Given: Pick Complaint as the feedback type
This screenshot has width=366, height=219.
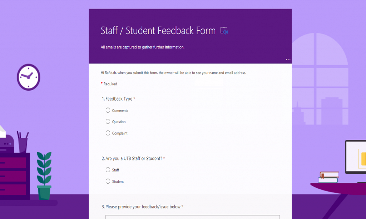Looking at the screenshot, I should [108, 133].
